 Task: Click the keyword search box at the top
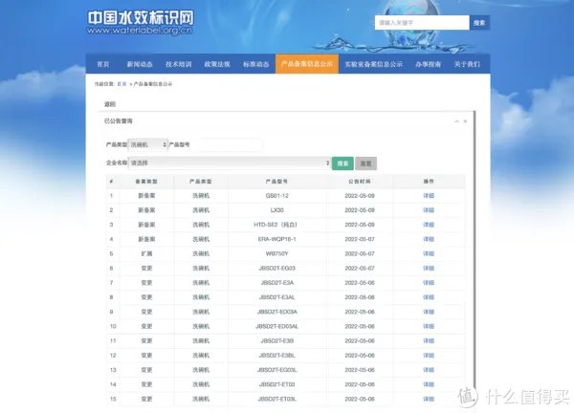(422, 23)
